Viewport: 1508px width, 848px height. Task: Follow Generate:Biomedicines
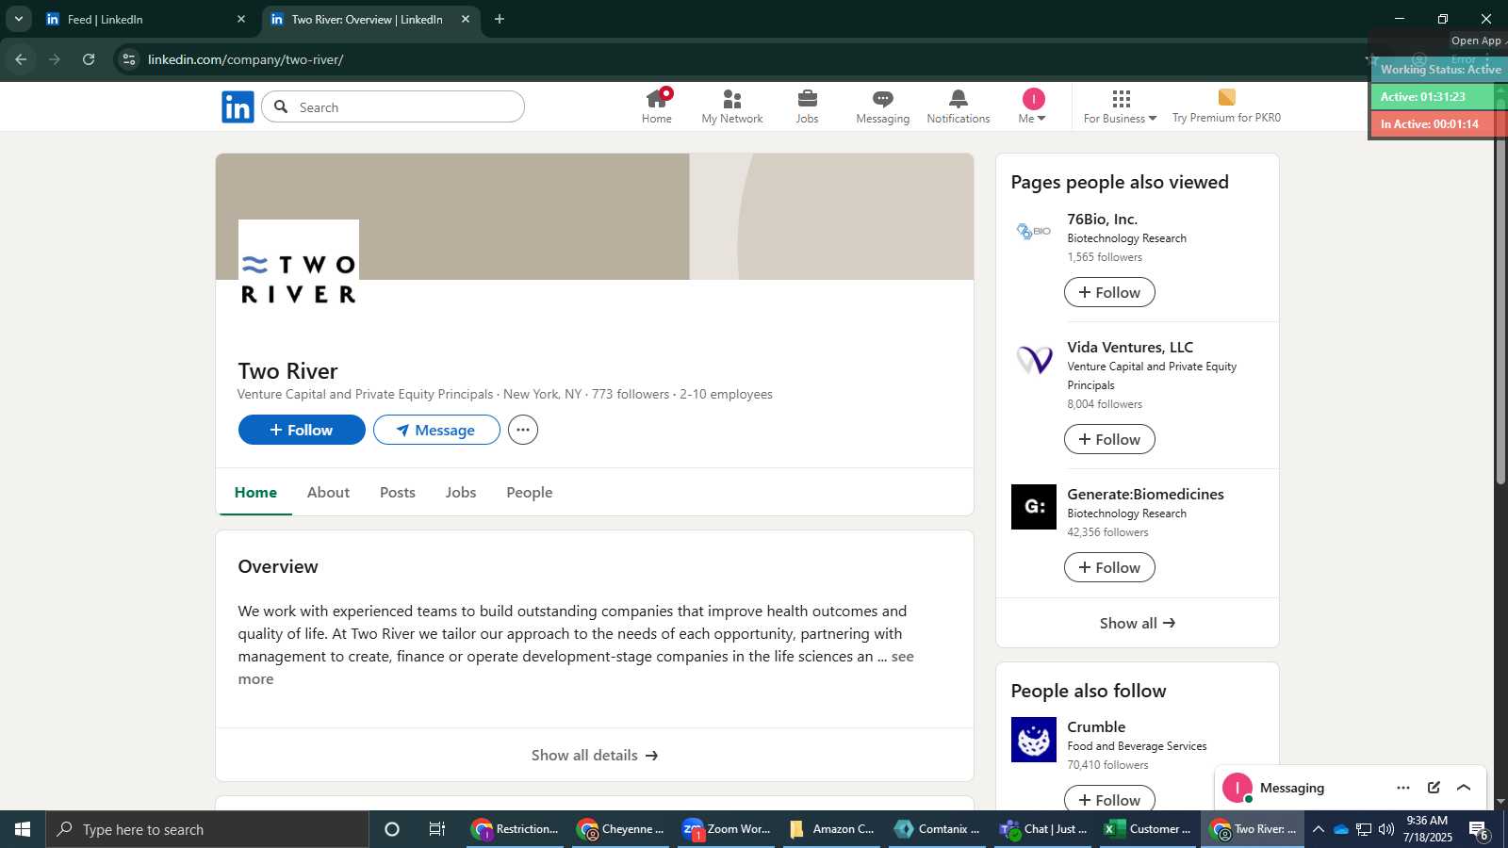pyautogui.click(x=1109, y=567)
